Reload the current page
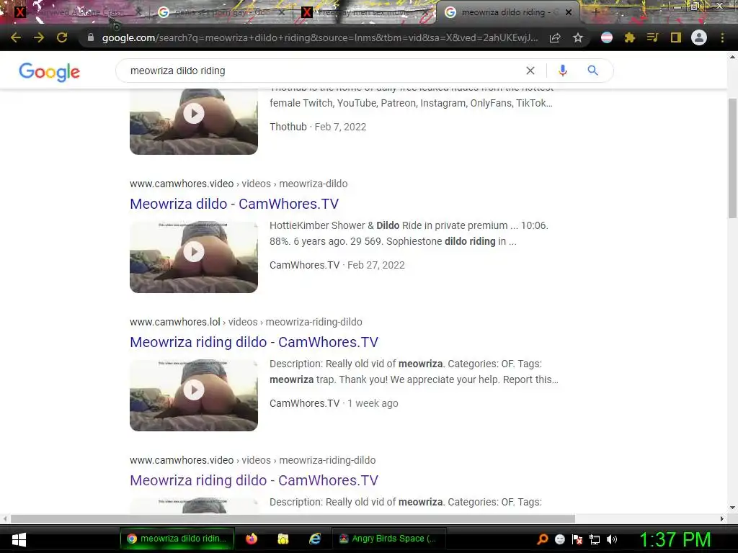The width and height of the screenshot is (738, 553). point(62,37)
